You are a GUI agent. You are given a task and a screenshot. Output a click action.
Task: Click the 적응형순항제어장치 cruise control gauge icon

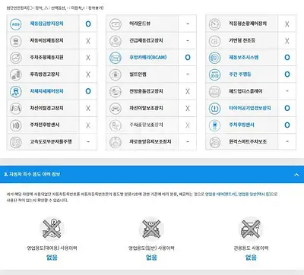(x=215, y=24)
